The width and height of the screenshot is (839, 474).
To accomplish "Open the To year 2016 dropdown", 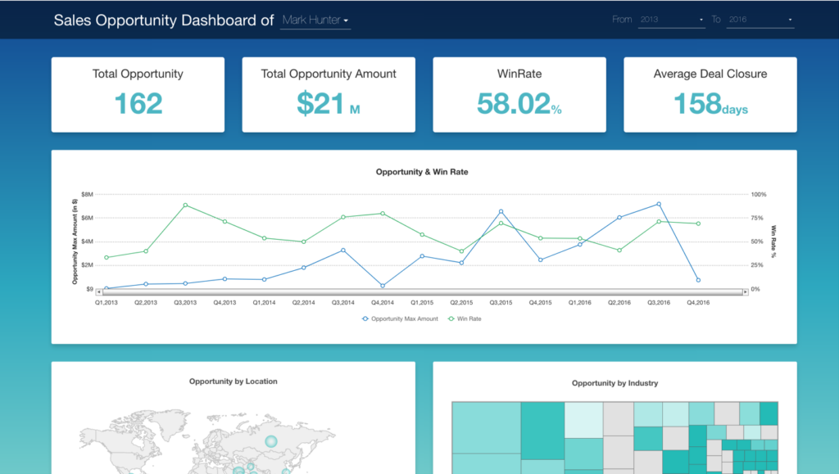I will tap(760, 20).
